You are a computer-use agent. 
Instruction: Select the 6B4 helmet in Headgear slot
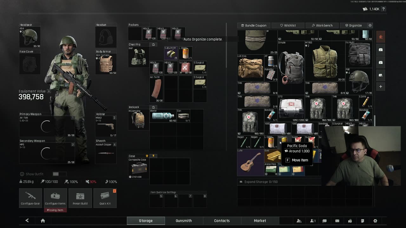(30, 37)
